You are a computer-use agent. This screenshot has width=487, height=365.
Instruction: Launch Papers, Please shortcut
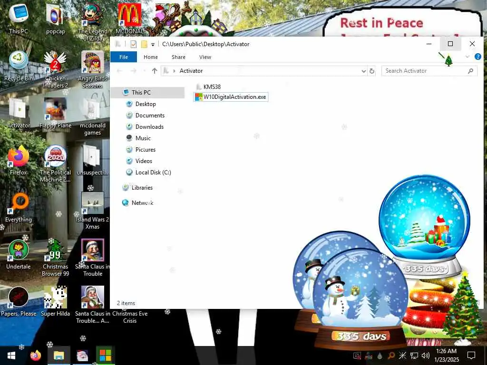click(x=19, y=301)
